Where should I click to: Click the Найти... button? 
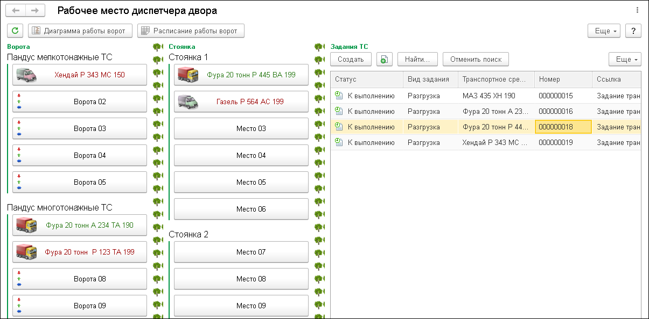(417, 60)
